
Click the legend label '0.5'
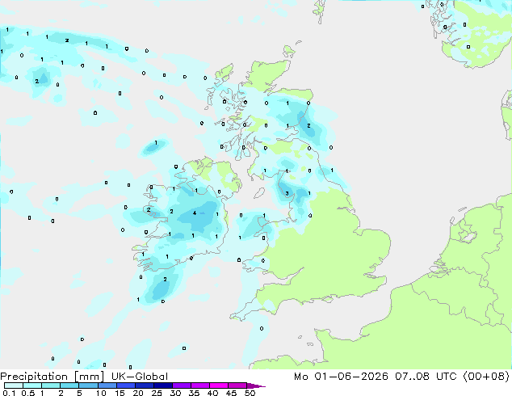tap(28, 393)
